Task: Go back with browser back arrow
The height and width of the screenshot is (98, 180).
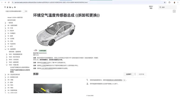Action: [2, 2]
